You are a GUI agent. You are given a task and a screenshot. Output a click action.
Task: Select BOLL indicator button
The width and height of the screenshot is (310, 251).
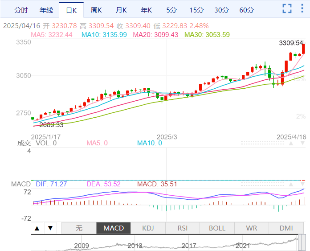217,228
